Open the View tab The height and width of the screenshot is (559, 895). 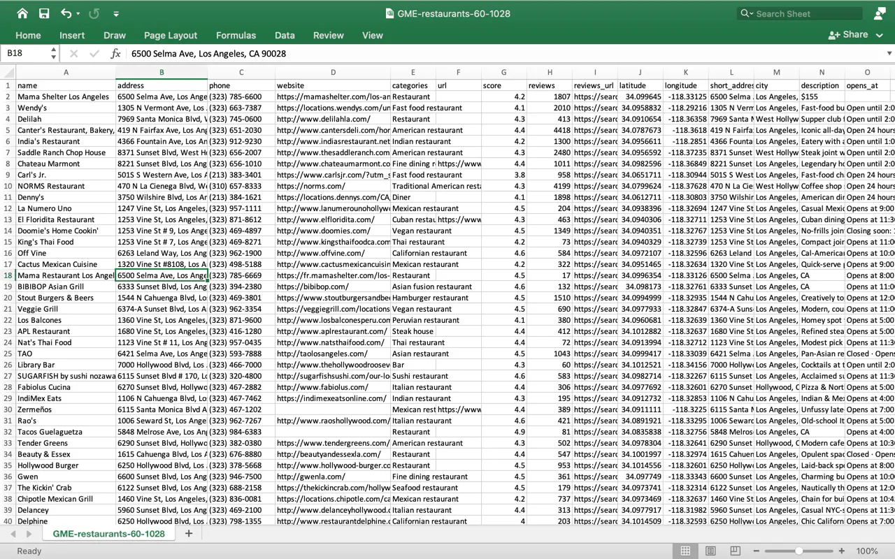click(x=372, y=36)
